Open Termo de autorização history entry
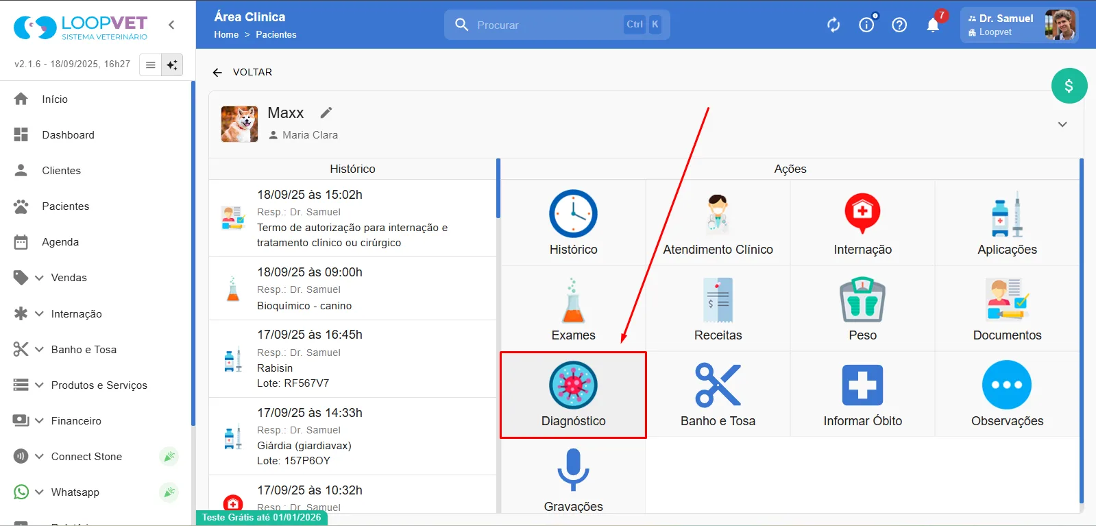This screenshot has width=1096, height=526. pos(352,218)
